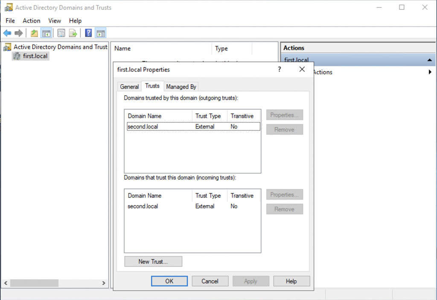Click External type in incoming trusts row

205,206
